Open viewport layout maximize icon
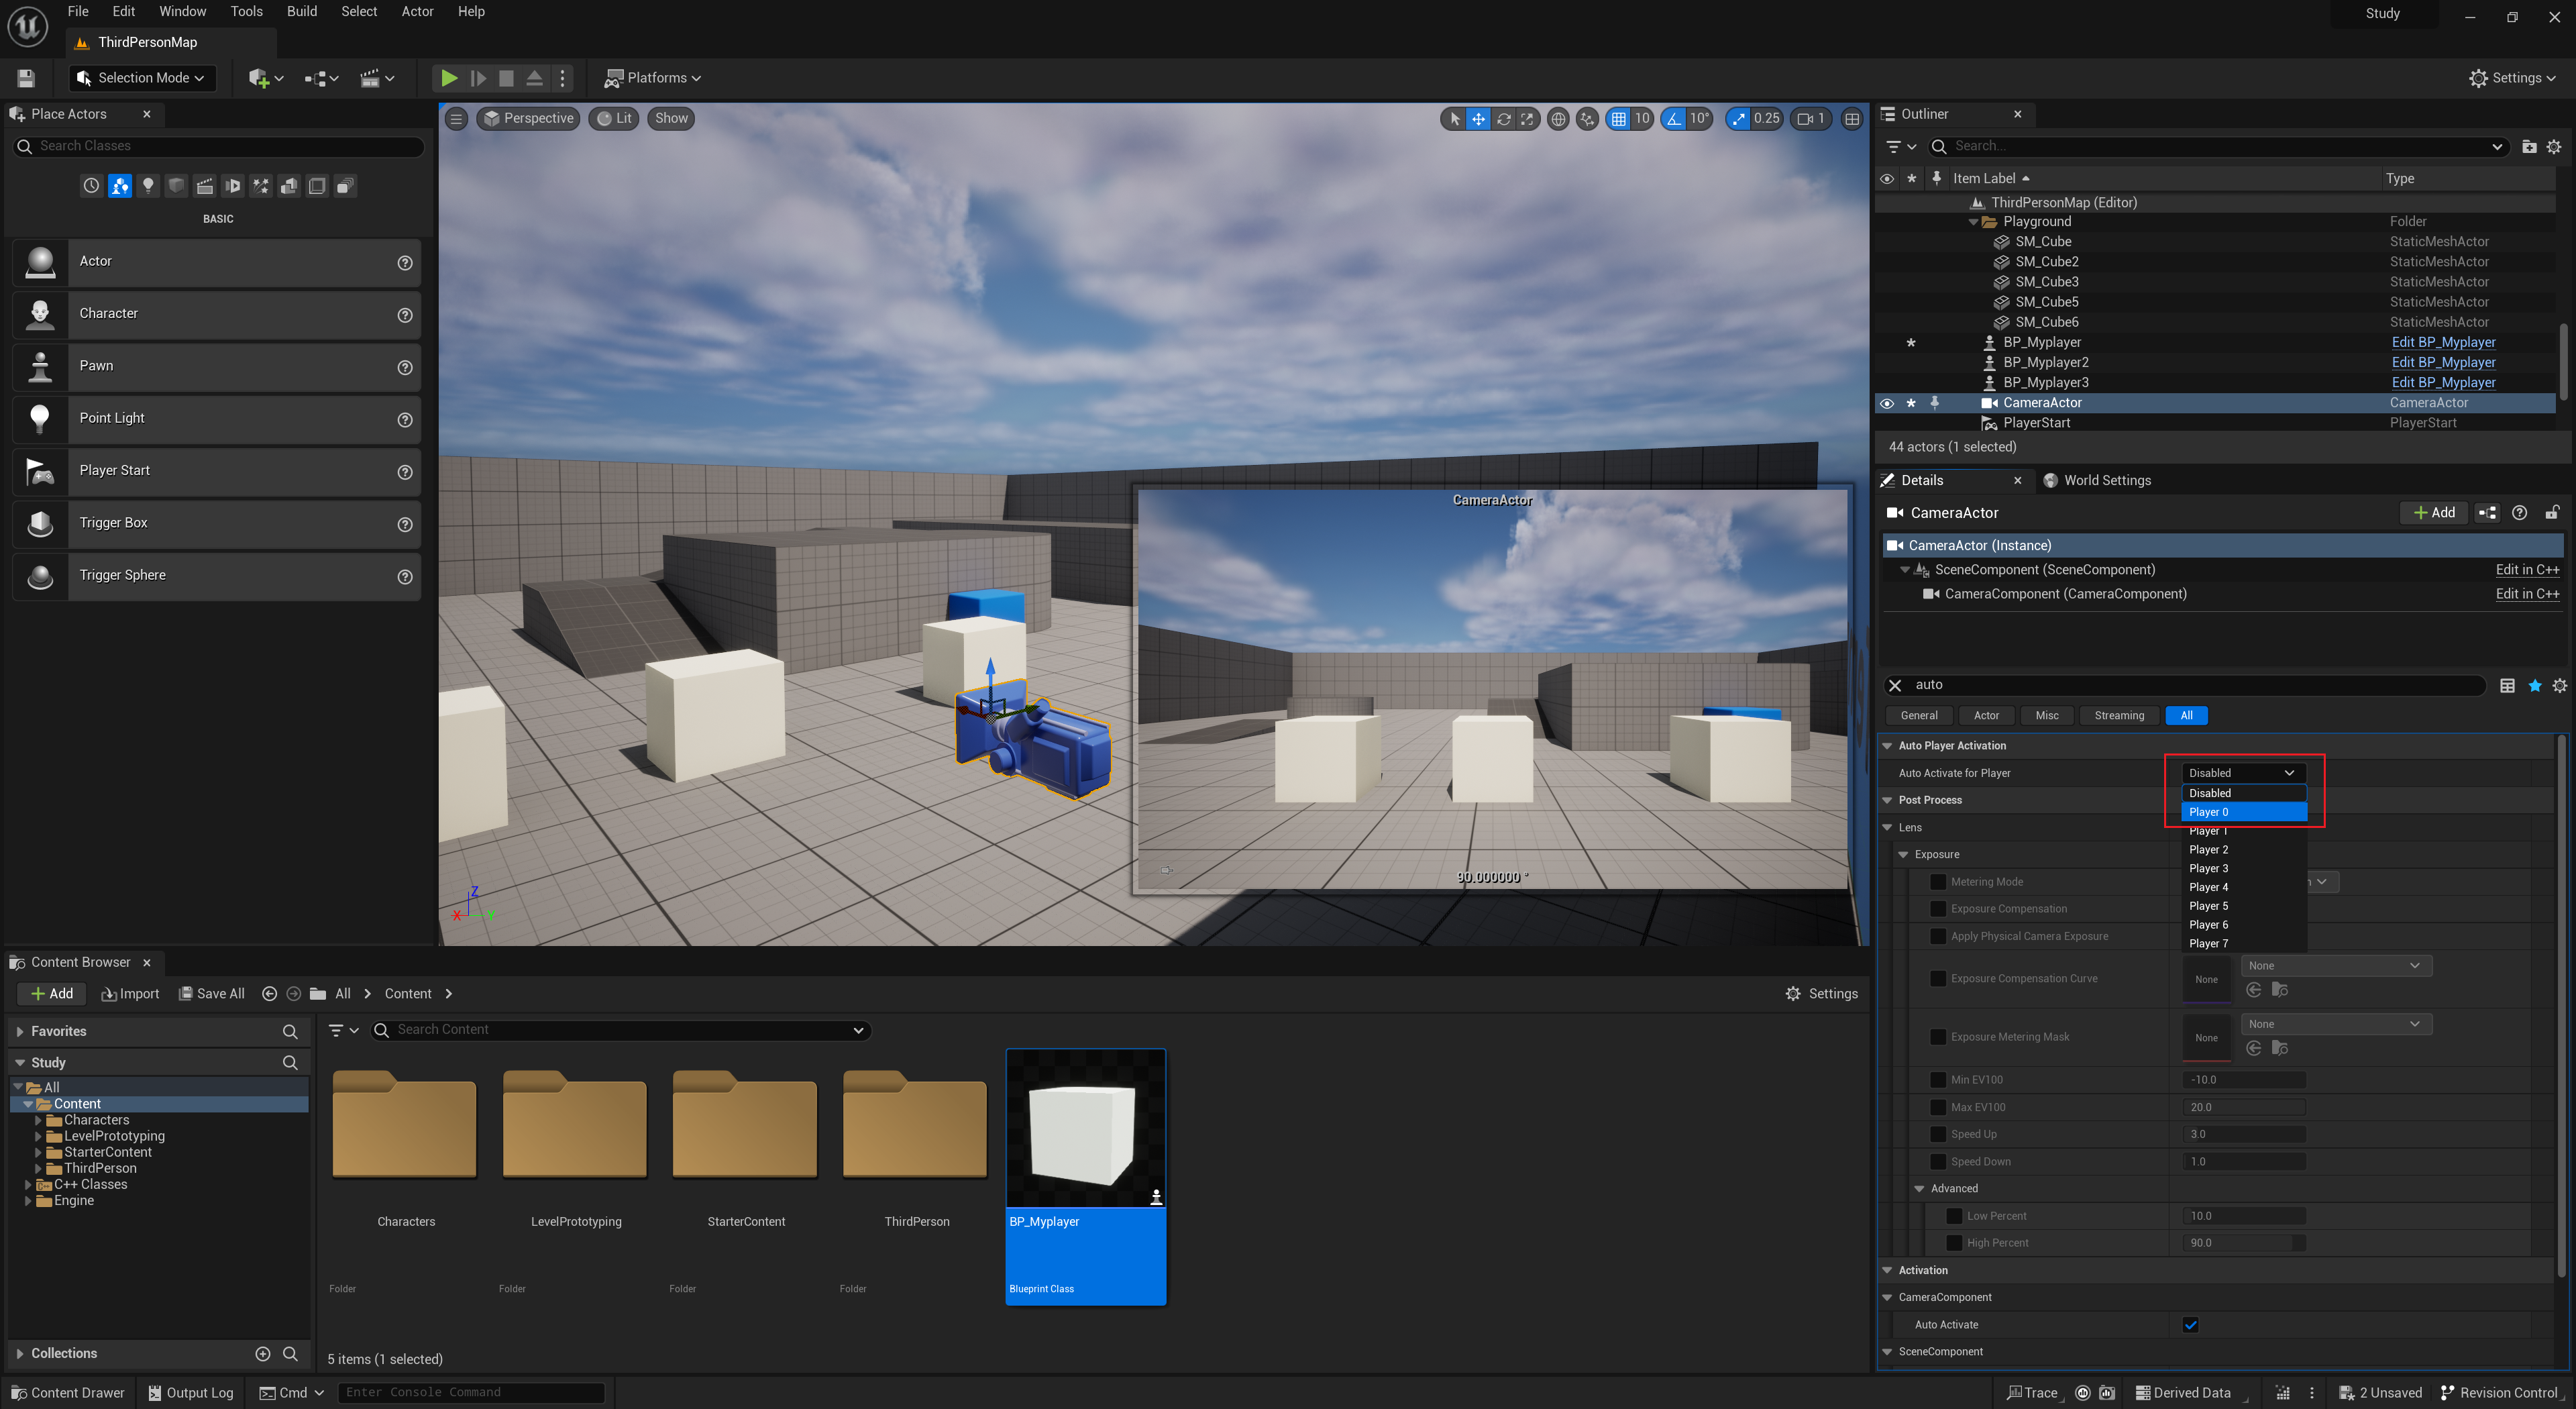The width and height of the screenshot is (2576, 1409). tap(1852, 119)
